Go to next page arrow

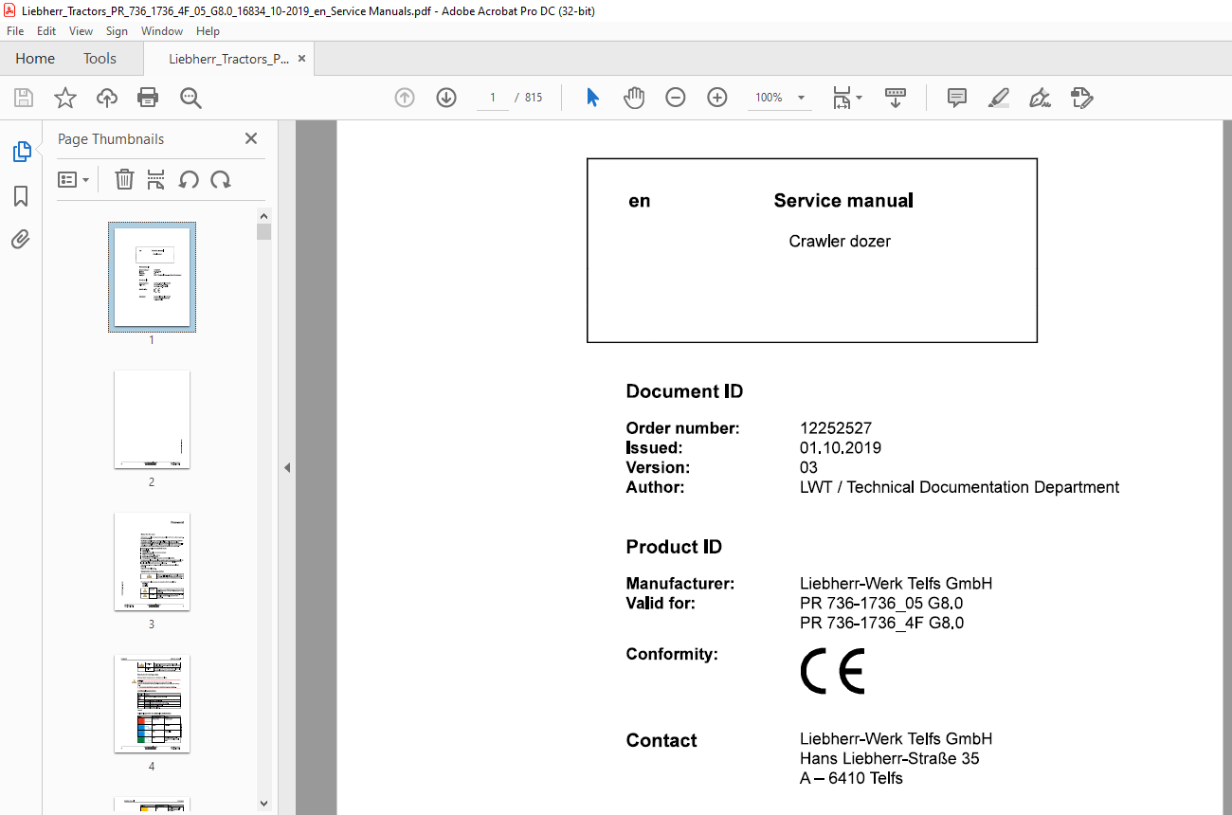(x=446, y=98)
